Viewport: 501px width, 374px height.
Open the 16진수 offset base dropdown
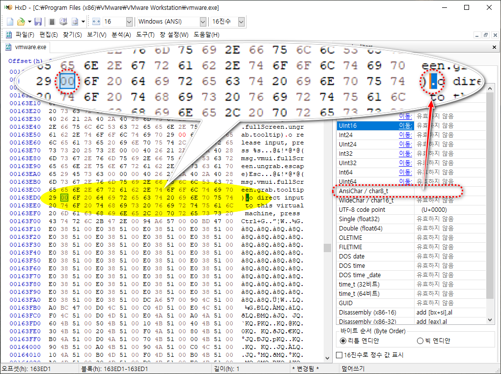coord(241,22)
